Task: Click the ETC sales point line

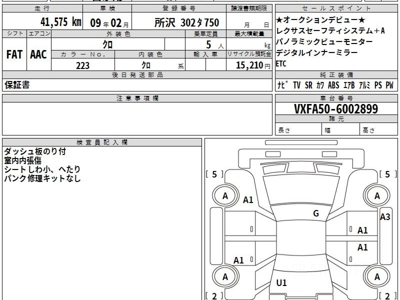Action: [281, 64]
